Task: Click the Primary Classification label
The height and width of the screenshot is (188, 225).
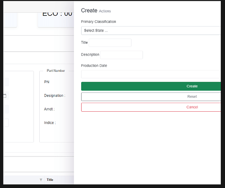Action: (99, 22)
